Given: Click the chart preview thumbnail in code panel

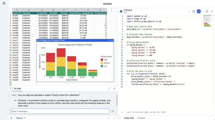Looking at the screenshot, I should point(207,25).
